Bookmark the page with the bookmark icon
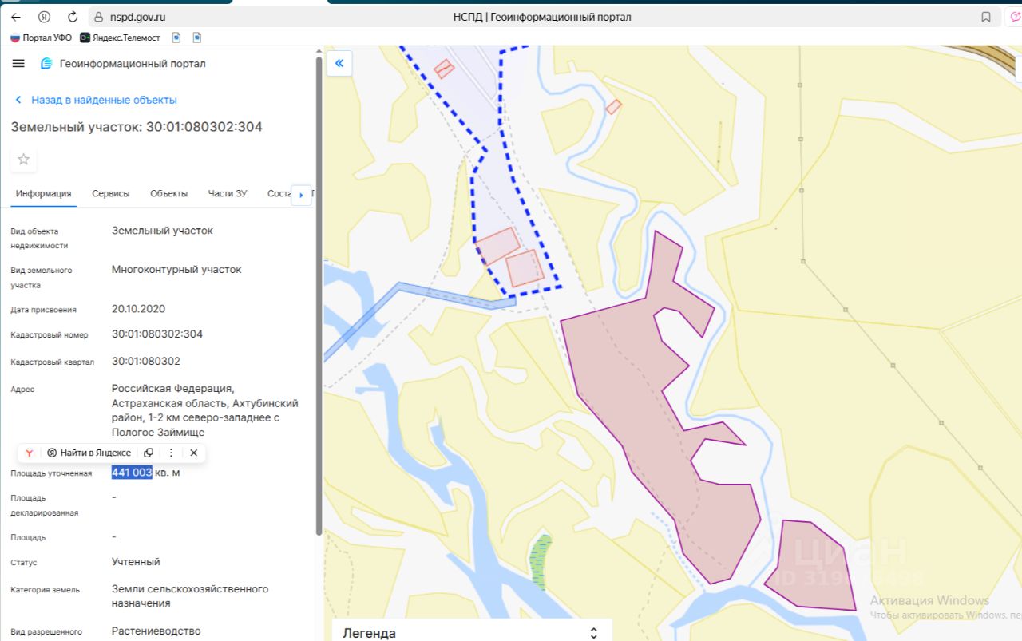Image resolution: width=1022 pixels, height=641 pixels. coord(986,17)
